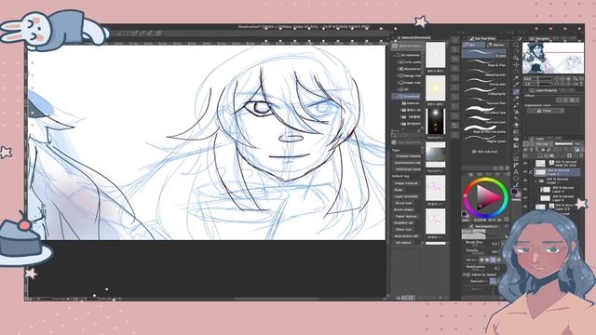Filter by Downloaded material tag
The width and height of the screenshot is (596, 335).
(x=408, y=163)
